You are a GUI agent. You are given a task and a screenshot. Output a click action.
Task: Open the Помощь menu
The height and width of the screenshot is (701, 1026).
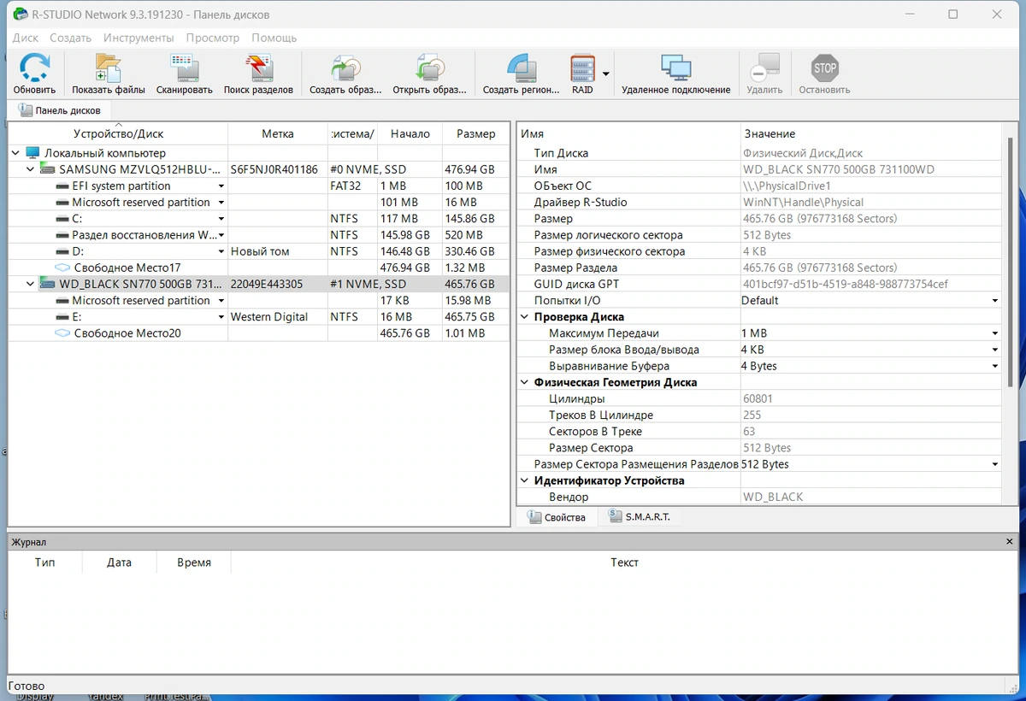(x=274, y=38)
